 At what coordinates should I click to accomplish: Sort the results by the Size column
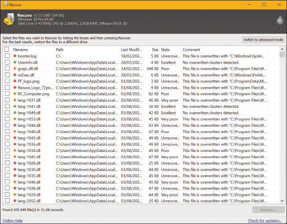click(154, 49)
